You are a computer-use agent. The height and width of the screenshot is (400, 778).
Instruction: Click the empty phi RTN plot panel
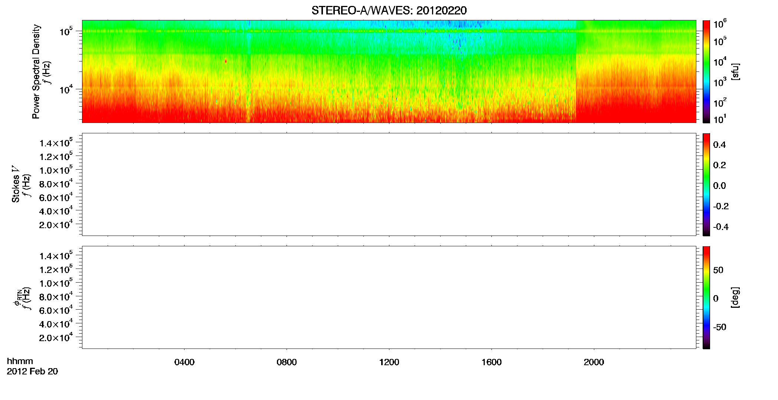click(x=389, y=297)
